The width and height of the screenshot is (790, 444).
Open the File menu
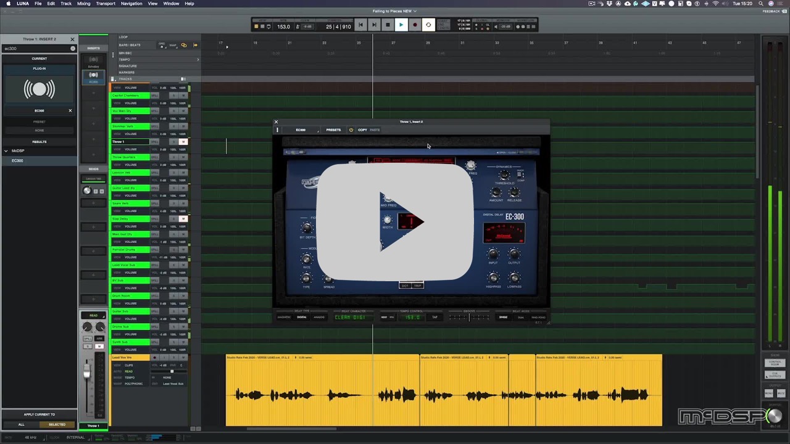[x=38, y=4]
